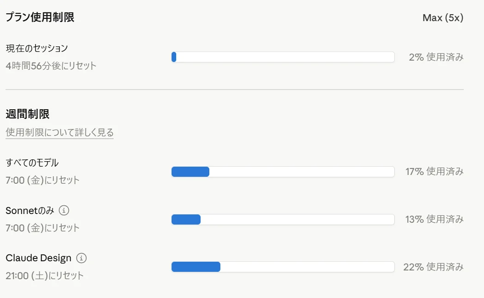The height and width of the screenshot is (298, 484).
Task: Click the 現在のセッション usage progress bar
Action: [x=282, y=57]
